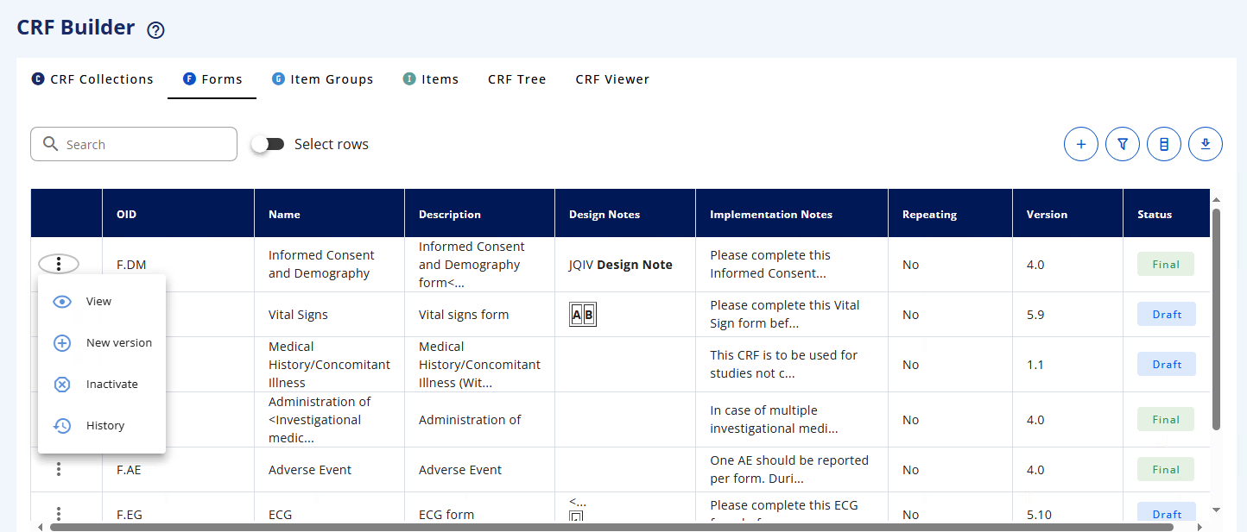Click History in the context menu
This screenshot has width=1247, height=532.
click(x=105, y=425)
